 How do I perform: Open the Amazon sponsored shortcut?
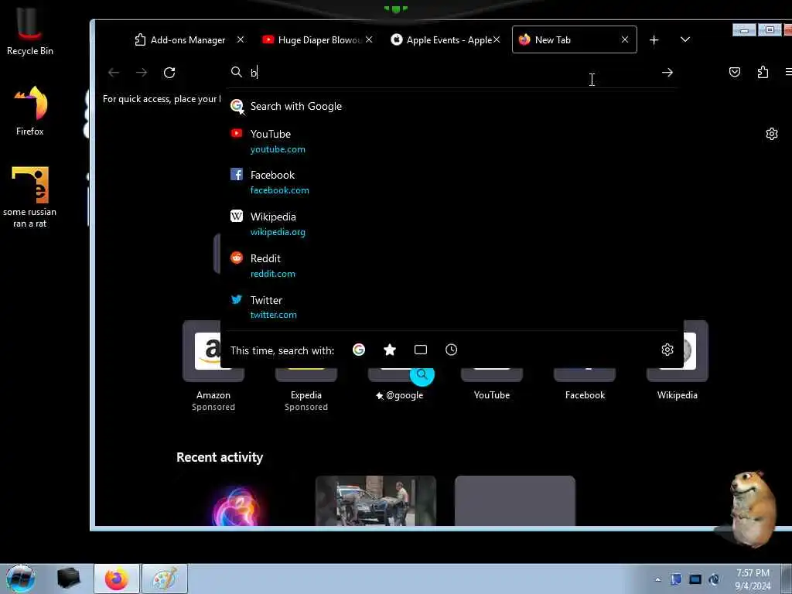[x=213, y=366]
